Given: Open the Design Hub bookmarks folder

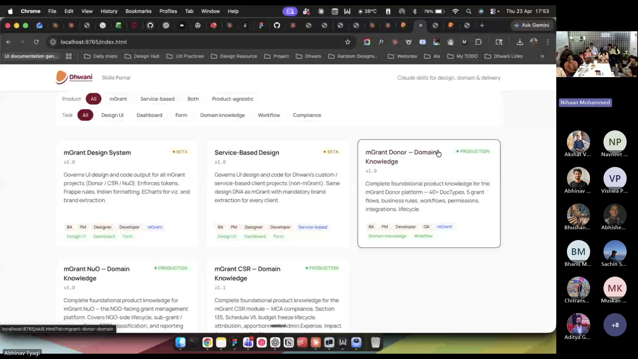Looking at the screenshot, I should coord(142,56).
